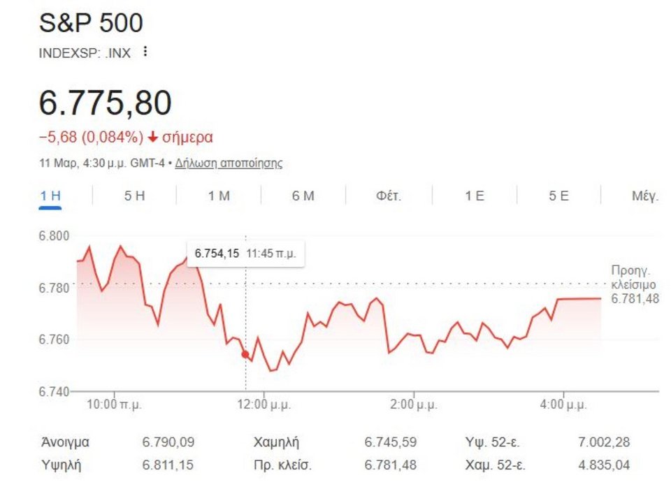Select the 1 H time range tab

(50, 196)
